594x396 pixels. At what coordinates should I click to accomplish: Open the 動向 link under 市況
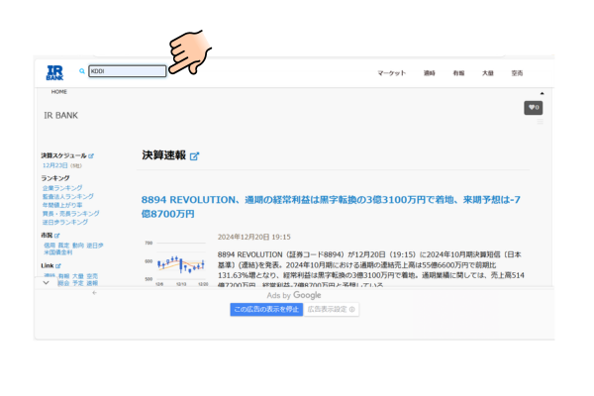coord(78,246)
